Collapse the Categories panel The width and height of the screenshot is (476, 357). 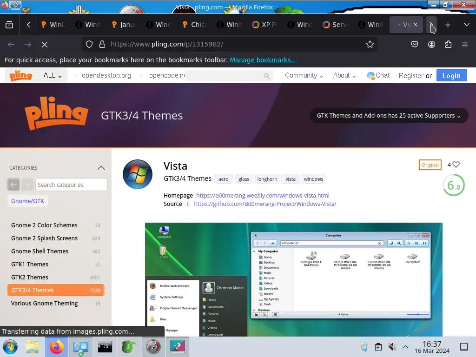[x=101, y=168]
